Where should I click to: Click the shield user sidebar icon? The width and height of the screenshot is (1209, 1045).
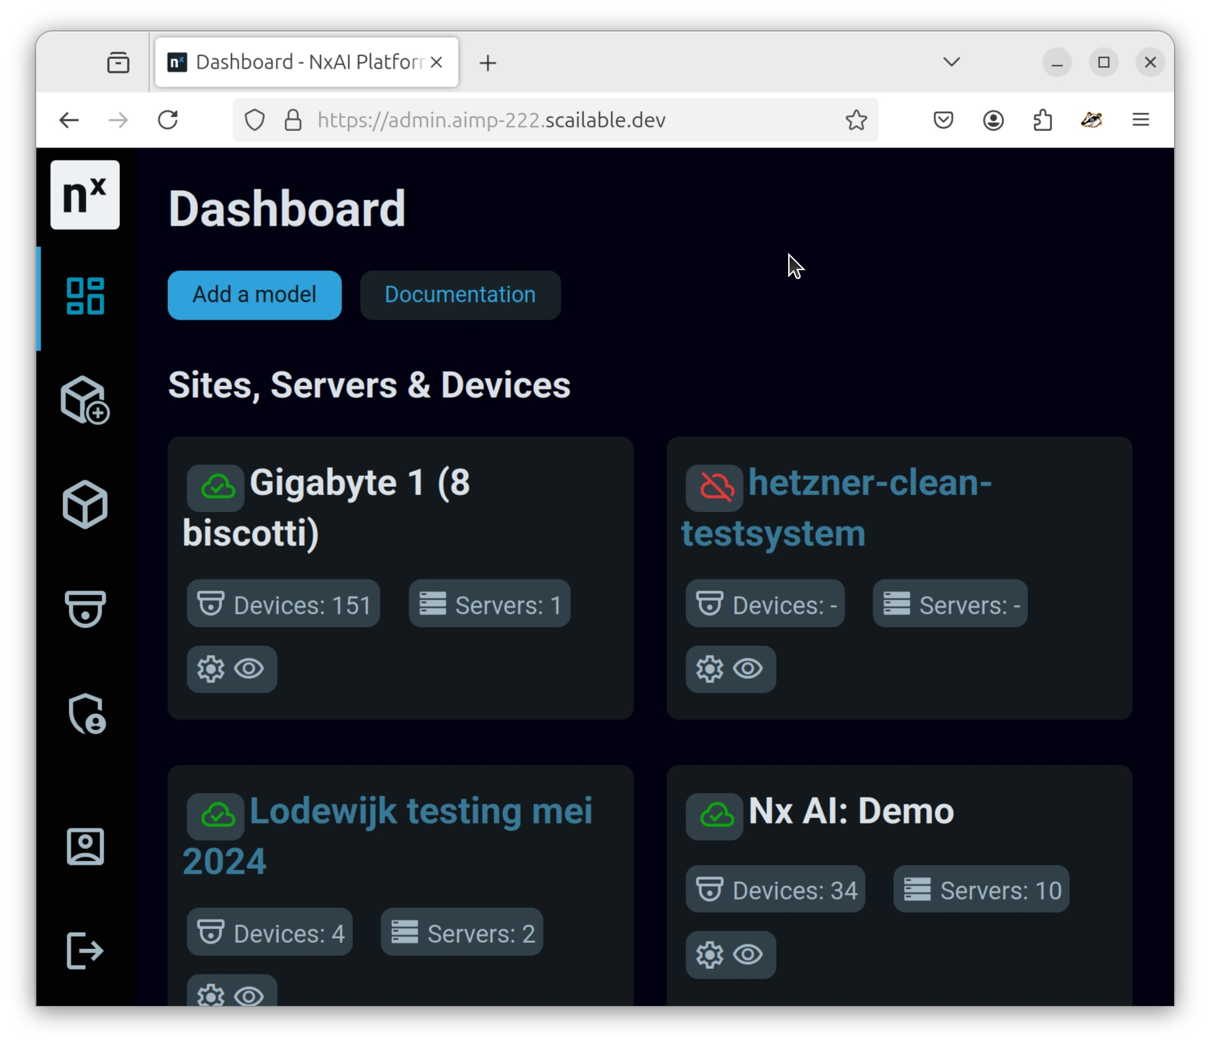[x=86, y=714]
